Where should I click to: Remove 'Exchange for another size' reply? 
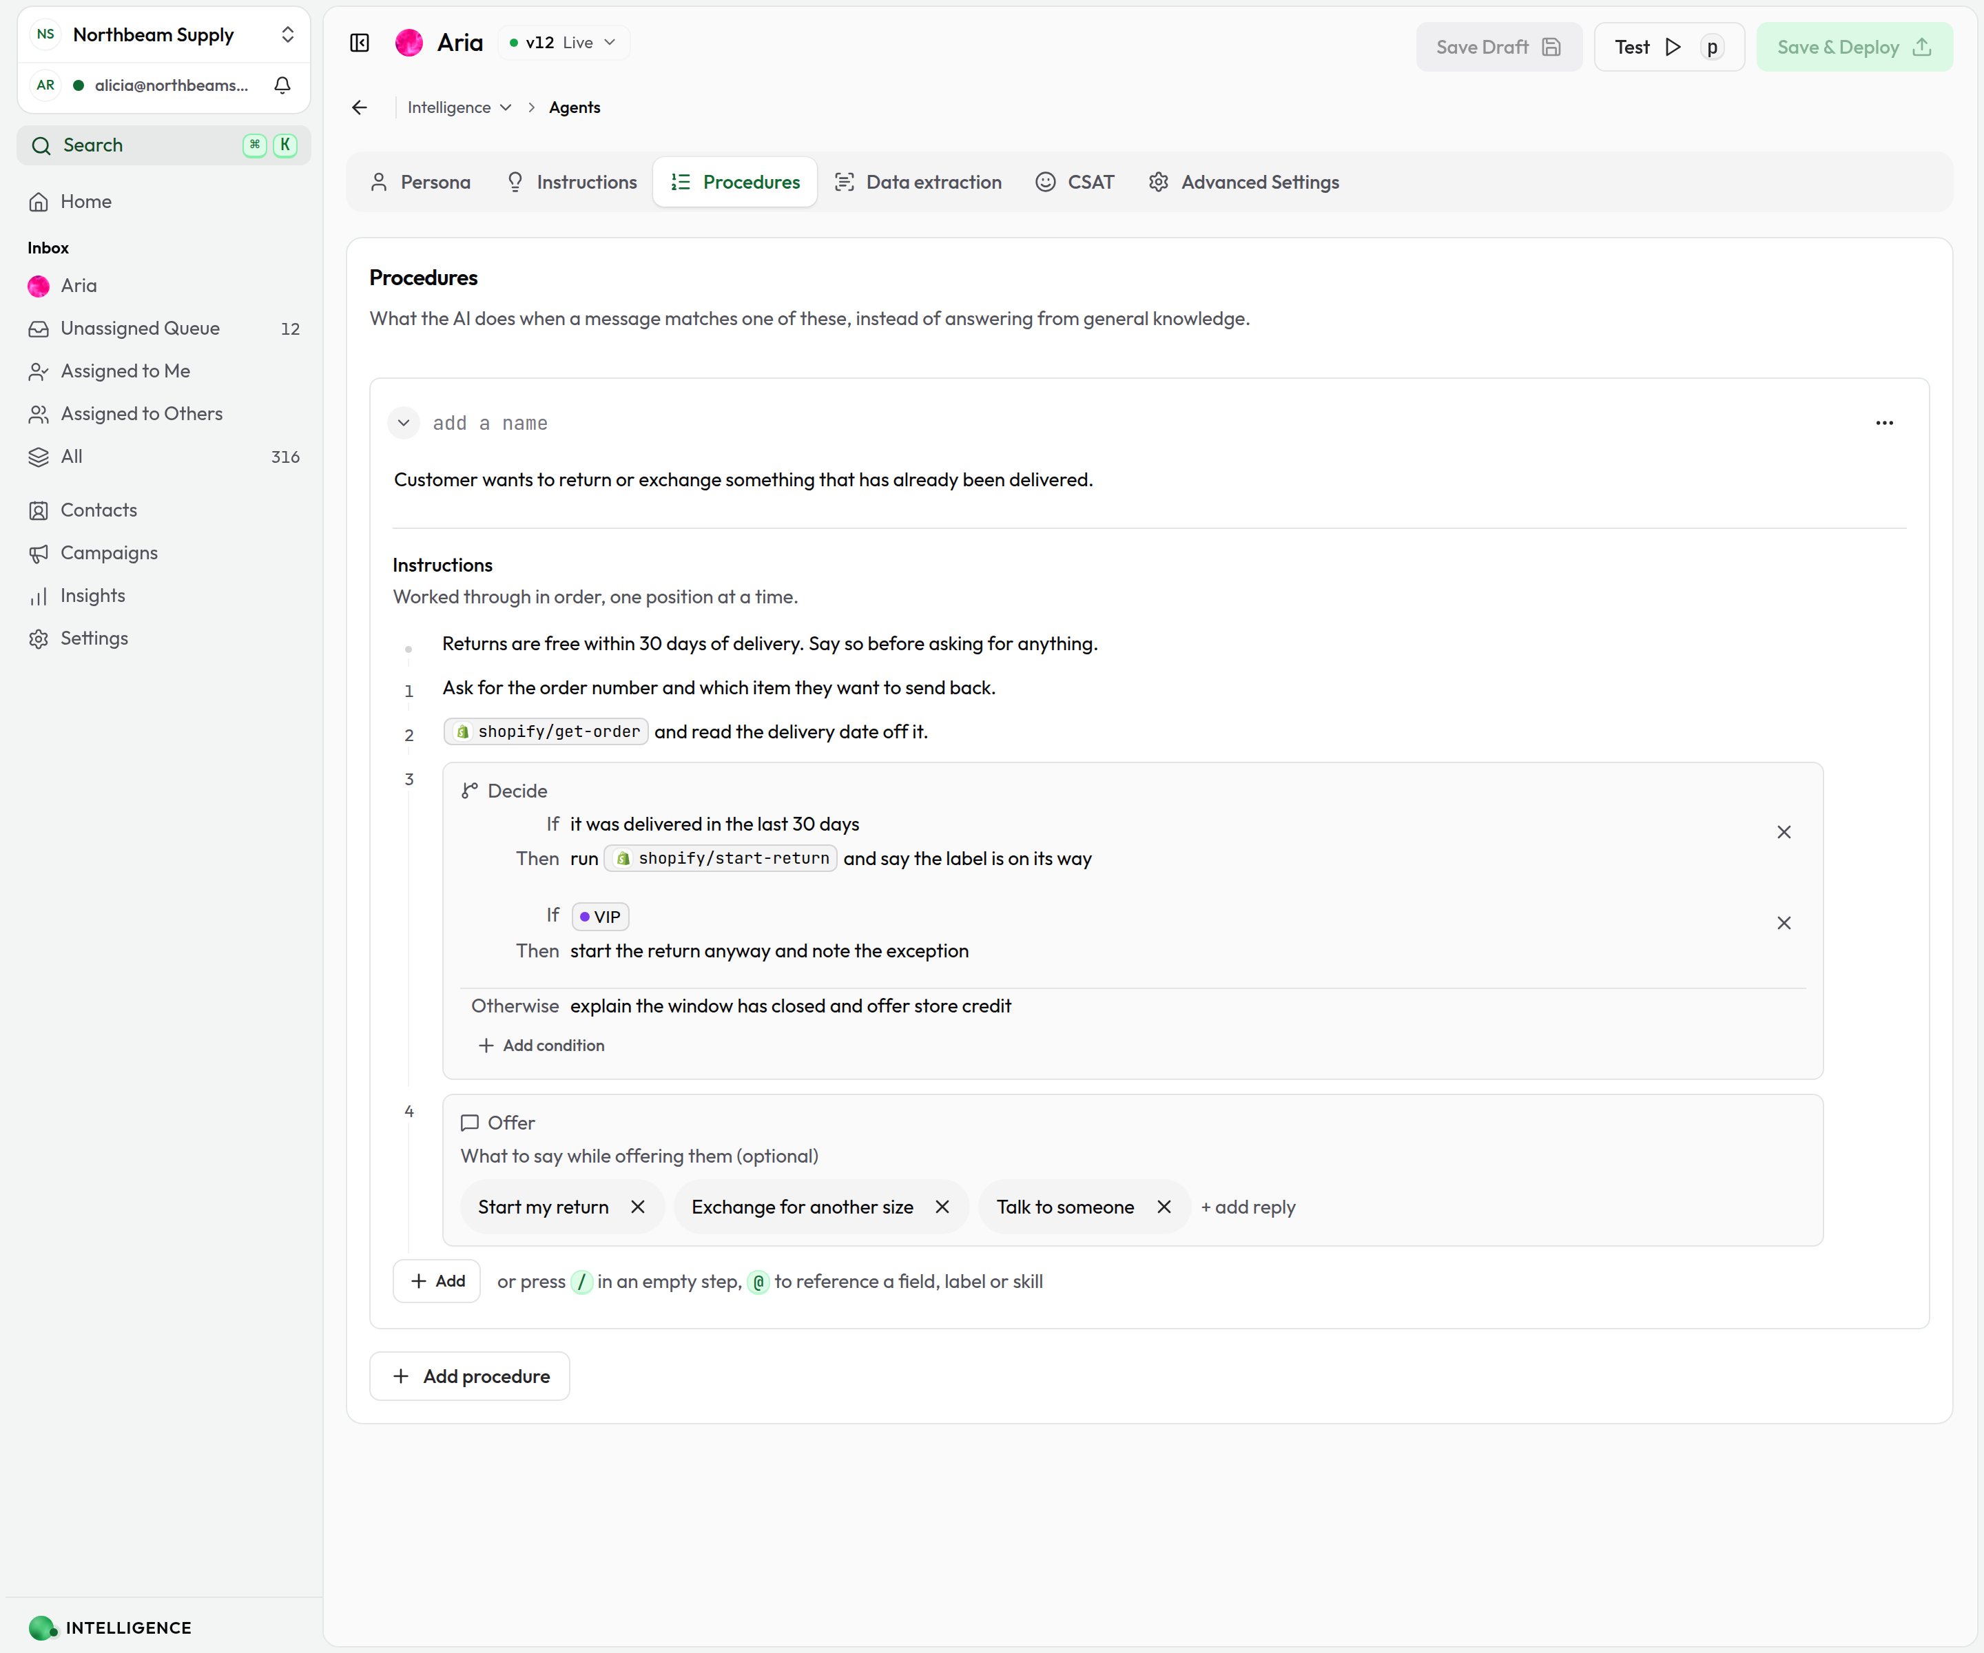point(942,1207)
